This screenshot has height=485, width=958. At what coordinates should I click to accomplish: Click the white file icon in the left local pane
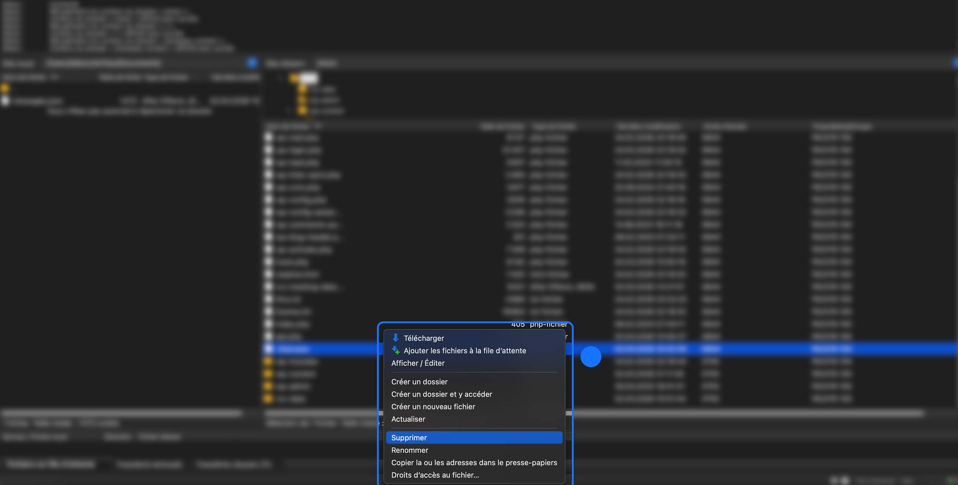tap(6, 101)
